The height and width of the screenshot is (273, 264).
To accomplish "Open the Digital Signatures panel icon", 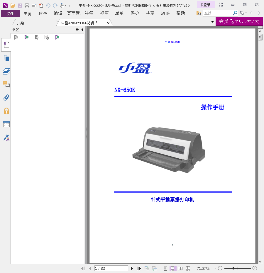I will click(x=6, y=138).
